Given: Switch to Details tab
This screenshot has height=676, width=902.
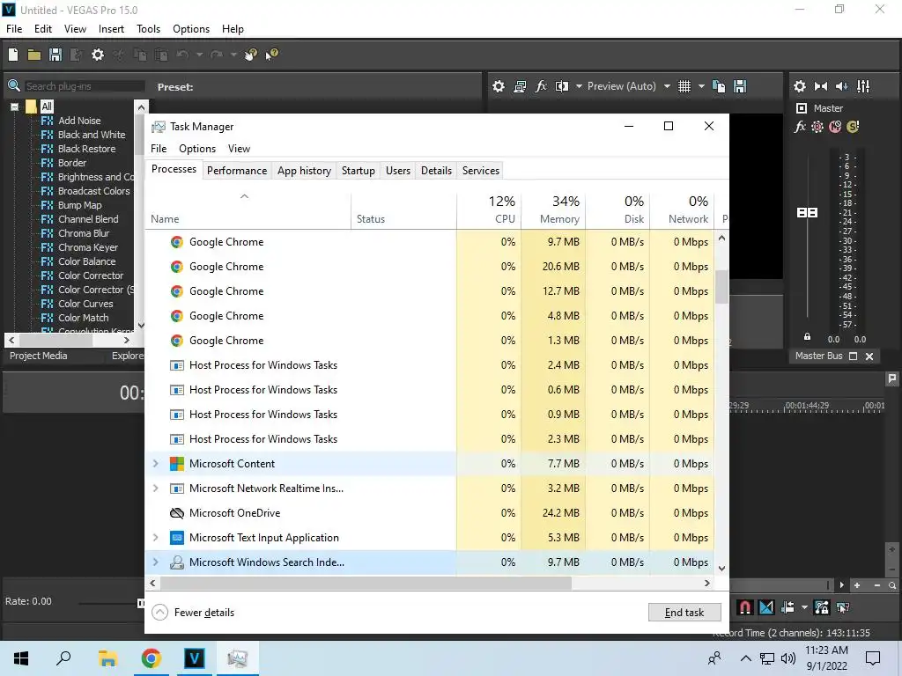Looking at the screenshot, I should [436, 171].
